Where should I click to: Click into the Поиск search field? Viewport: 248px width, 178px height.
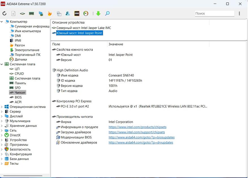pos(214,14)
